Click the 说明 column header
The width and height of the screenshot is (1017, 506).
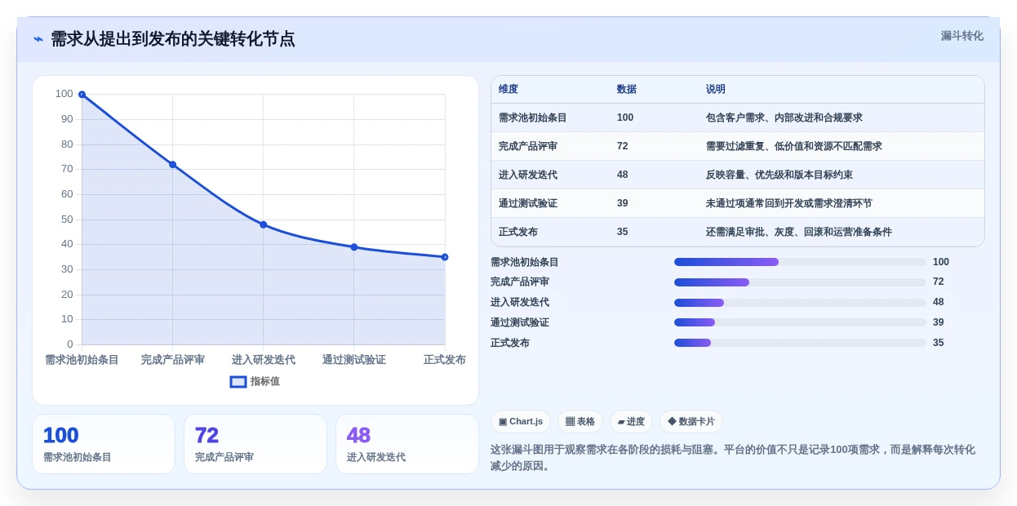(x=716, y=90)
